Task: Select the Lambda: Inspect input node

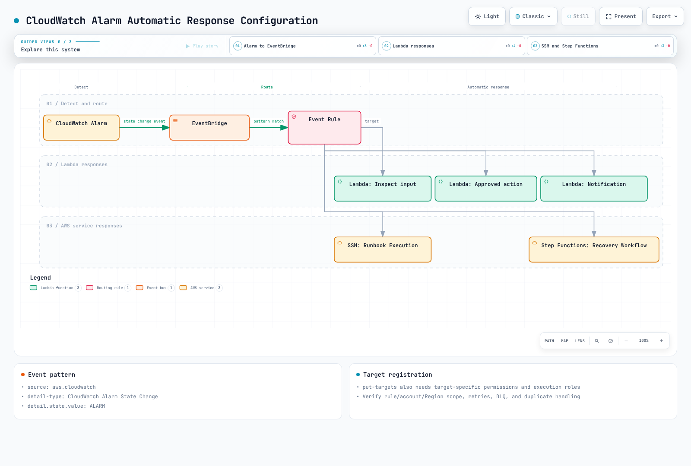Action: (383, 189)
